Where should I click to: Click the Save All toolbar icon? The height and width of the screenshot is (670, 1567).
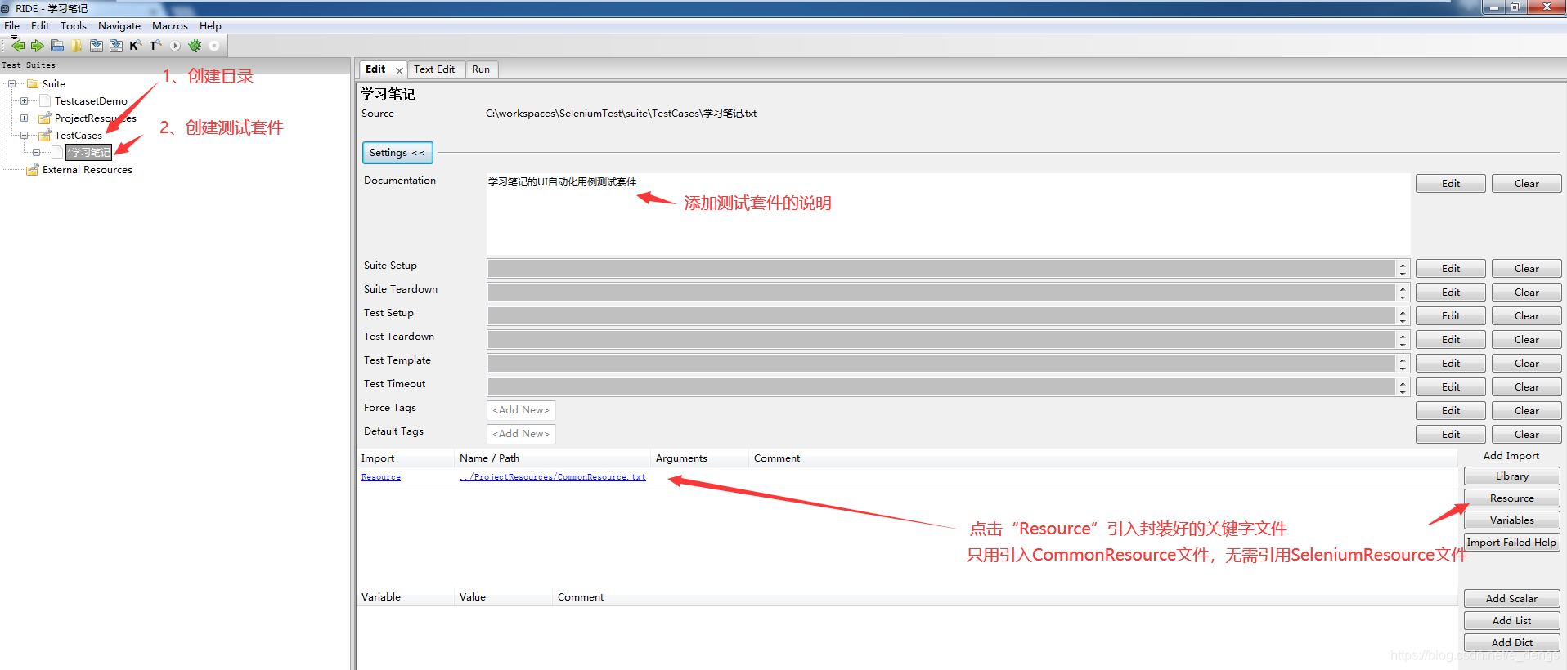[x=116, y=46]
